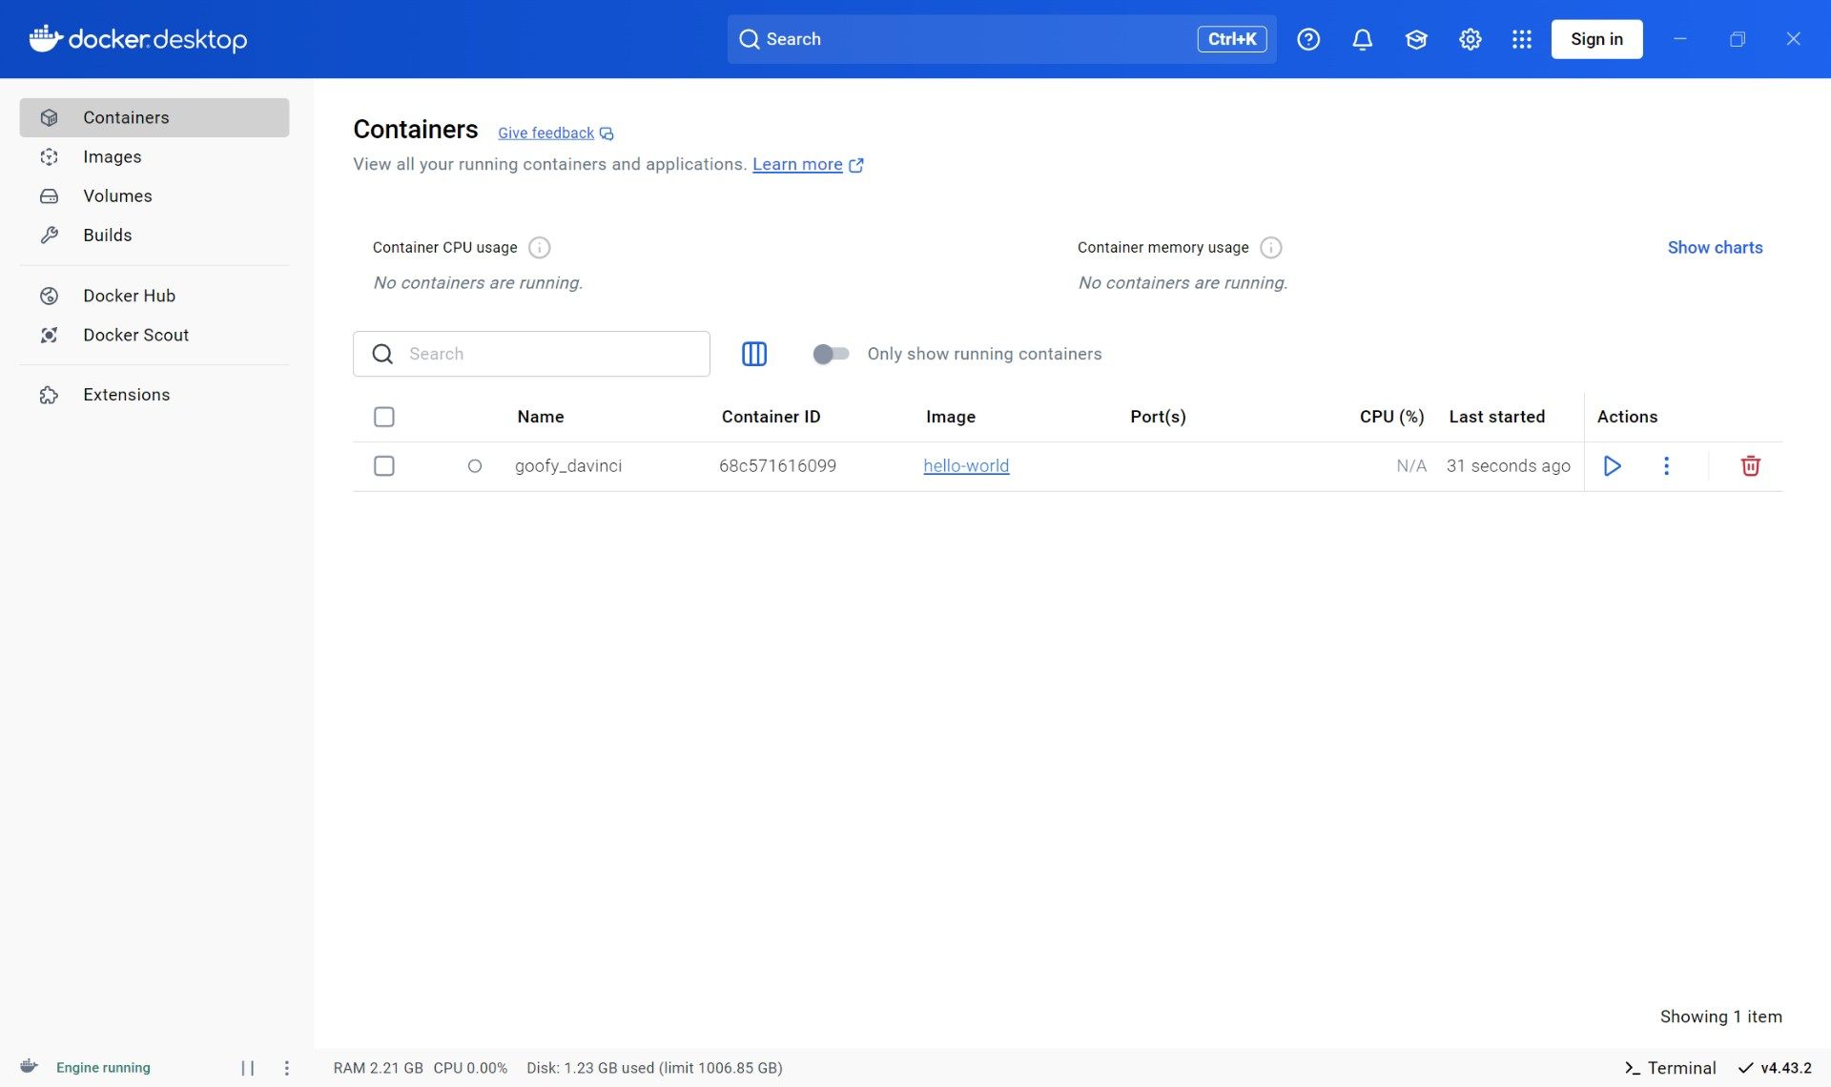Image resolution: width=1831 pixels, height=1087 pixels.
Task: Open goofy_davinci more actions menu
Action: point(1666,466)
